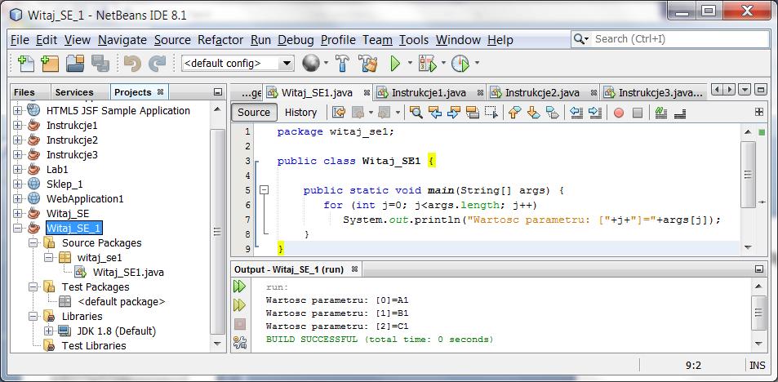Image resolution: width=778 pixels, height=382 pixels.
Task: Click Find Previous Occurrence icon
Action: coord(435,113)
